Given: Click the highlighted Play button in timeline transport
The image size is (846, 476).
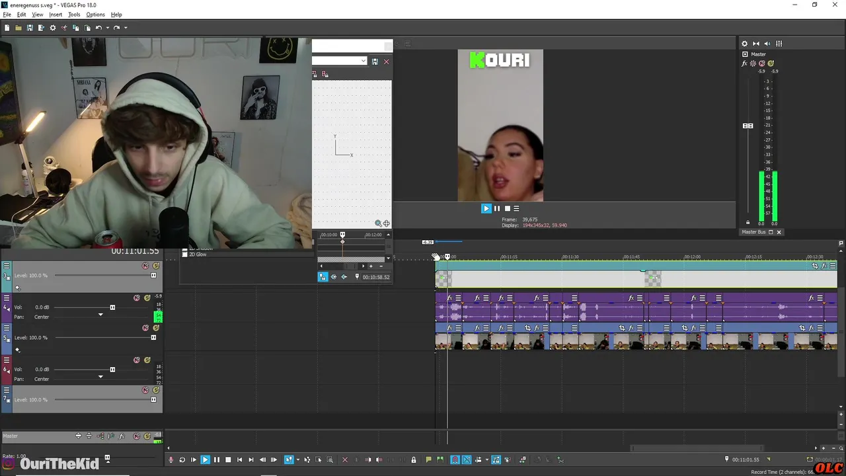Looking at the screenshot, I should (x=205, y=459).
